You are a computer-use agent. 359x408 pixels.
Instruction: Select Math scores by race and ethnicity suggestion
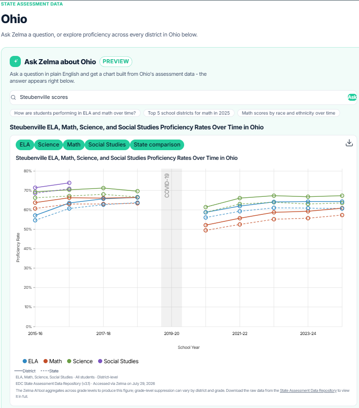coord(288,113)
